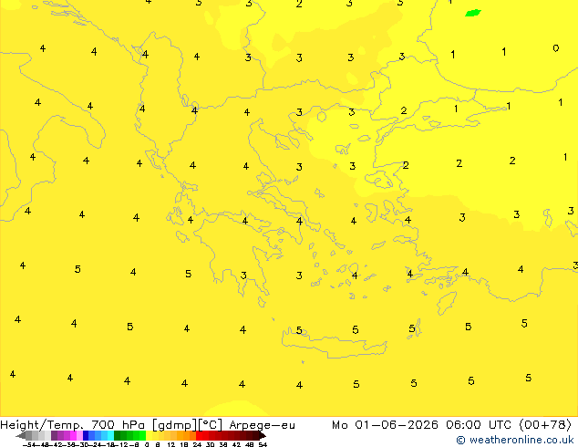
Task: Click the cyan swatch in the temperature legend
Action: 110,435
